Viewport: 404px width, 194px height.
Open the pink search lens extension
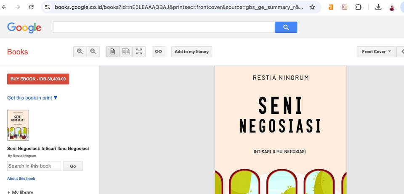coord(345,7)
